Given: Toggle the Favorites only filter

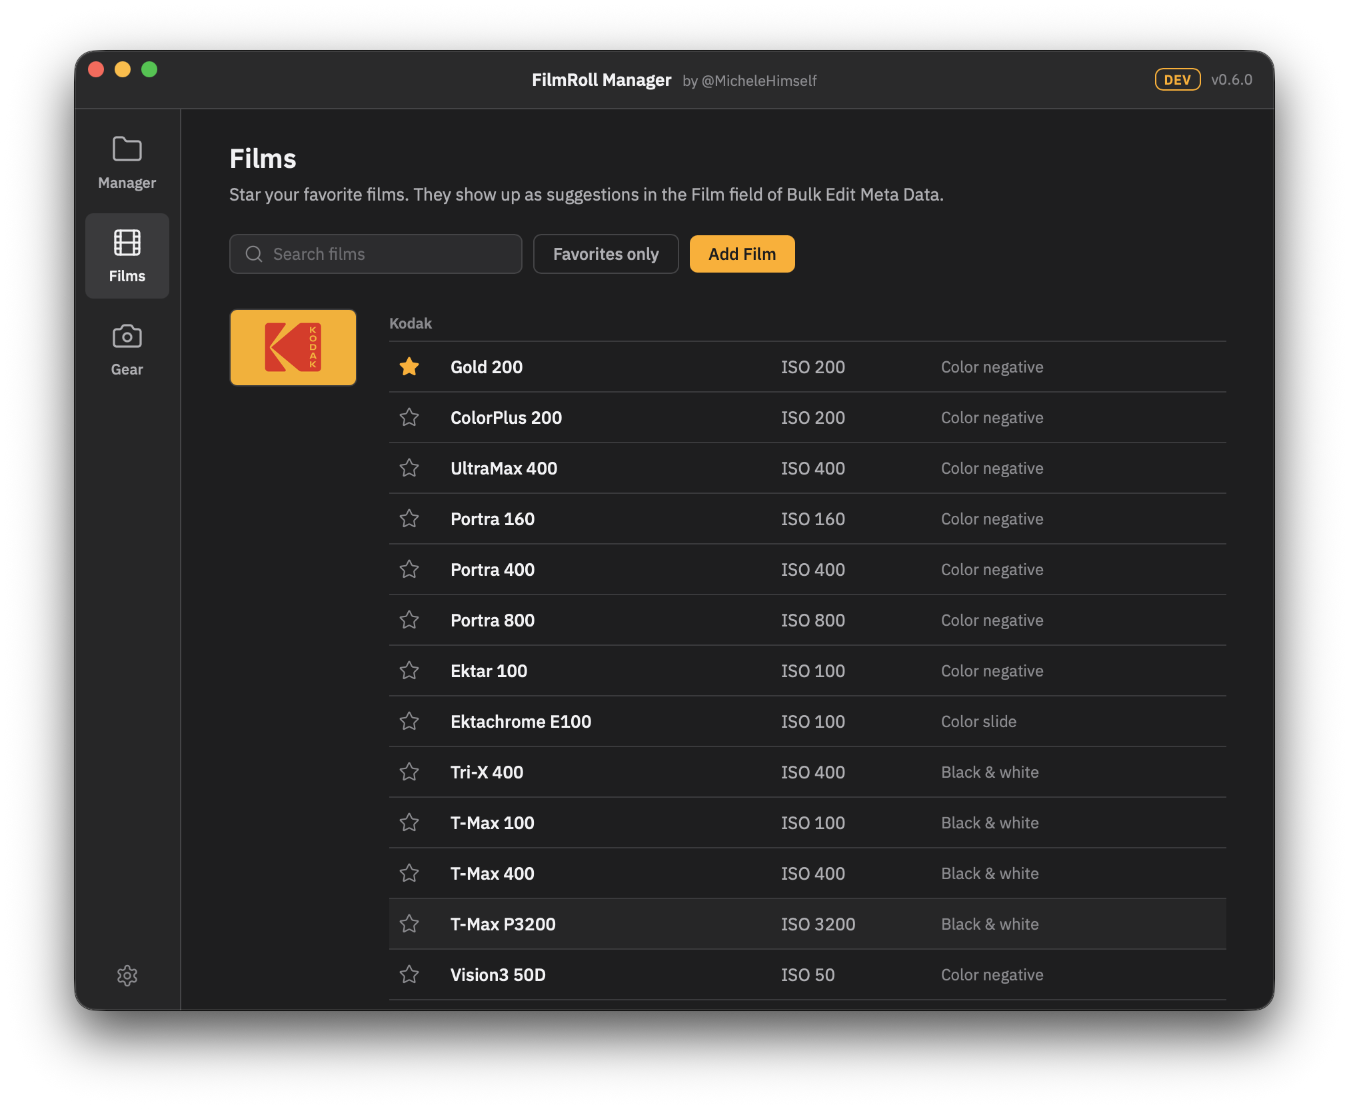Looking at the screenshot, I should click(x=606, y=254).
